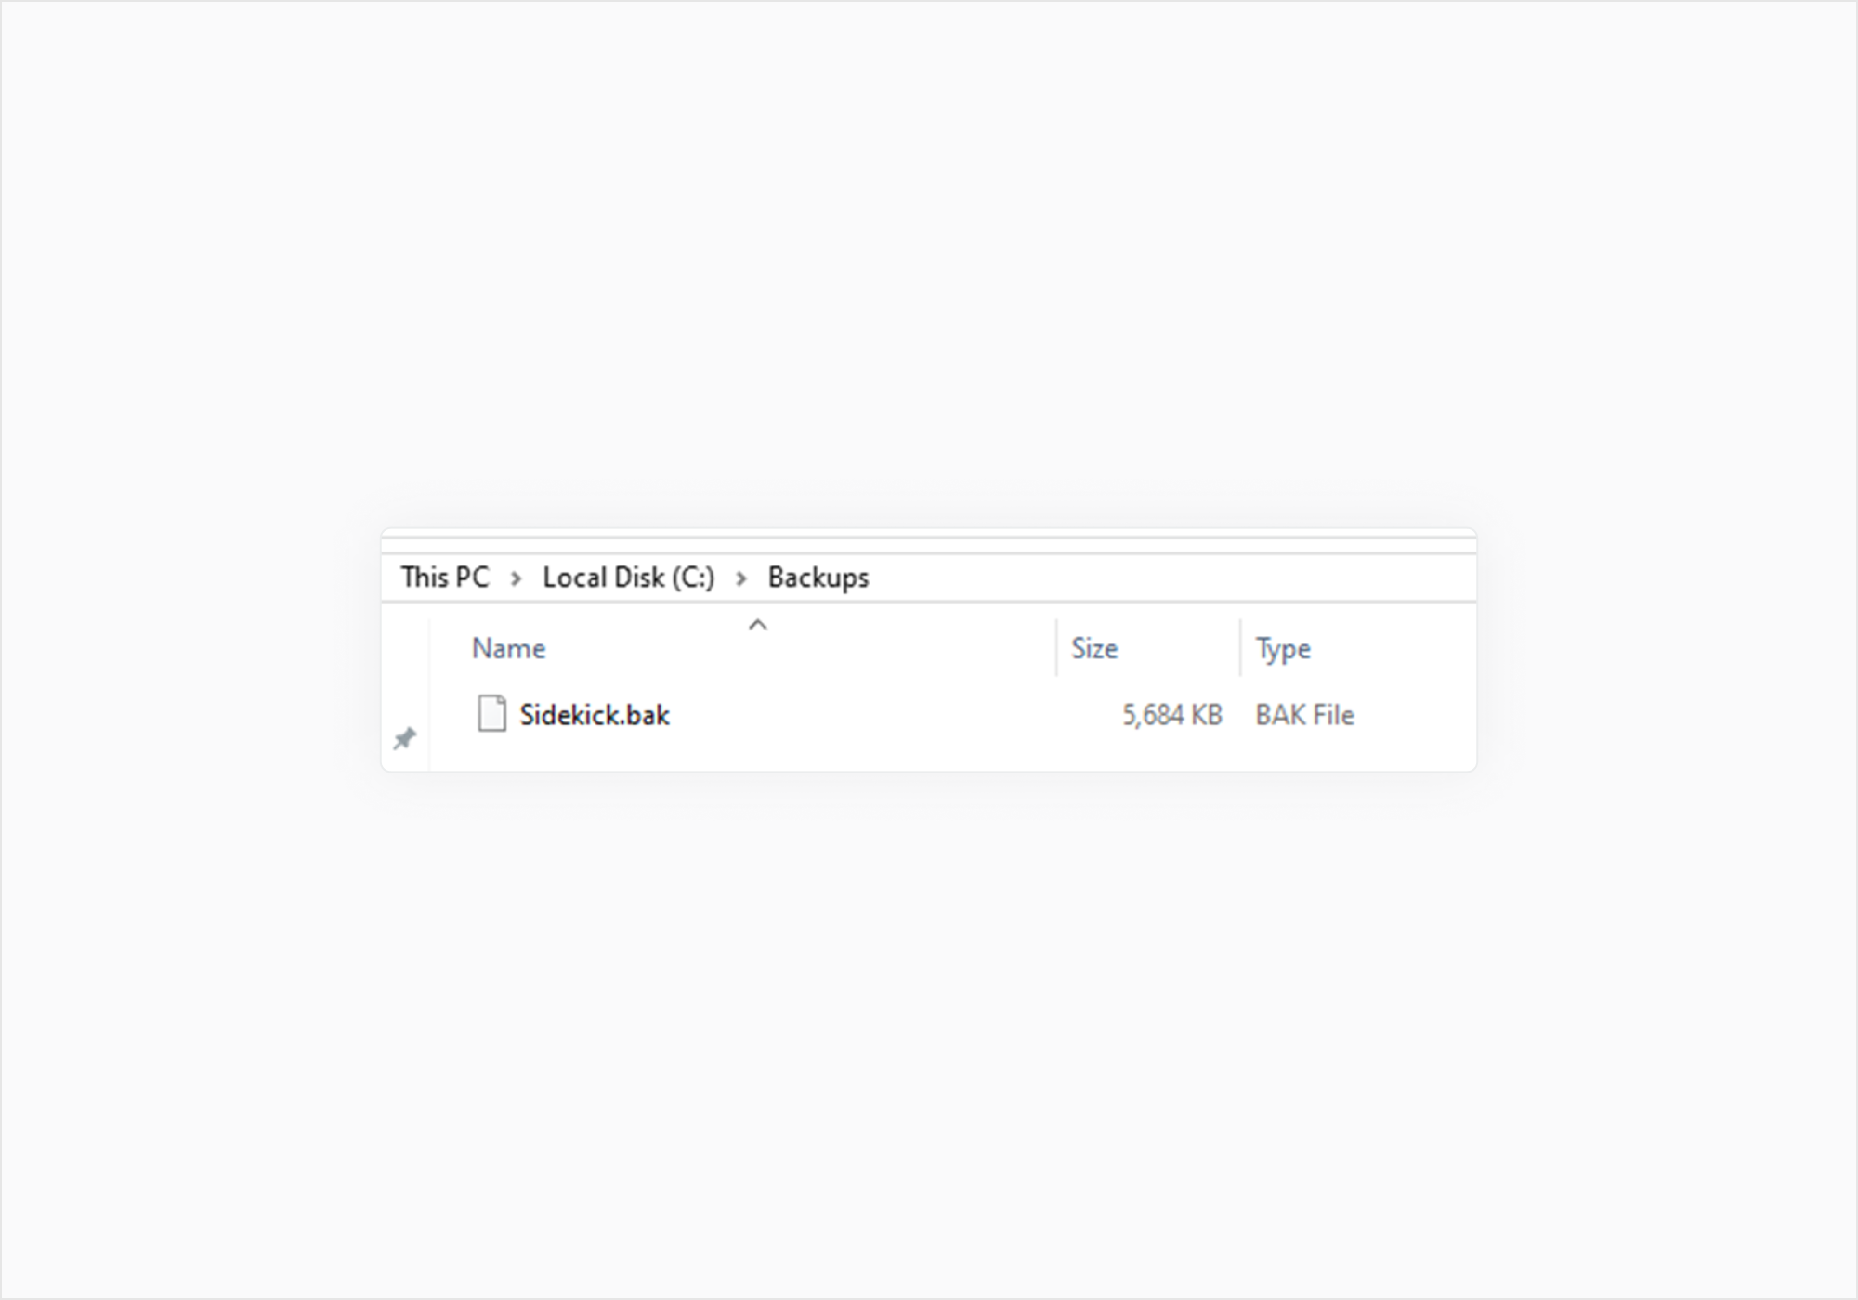Click the divider between Name and Size columns
Viewport: 1858px width, 1300px height.
1056,648
